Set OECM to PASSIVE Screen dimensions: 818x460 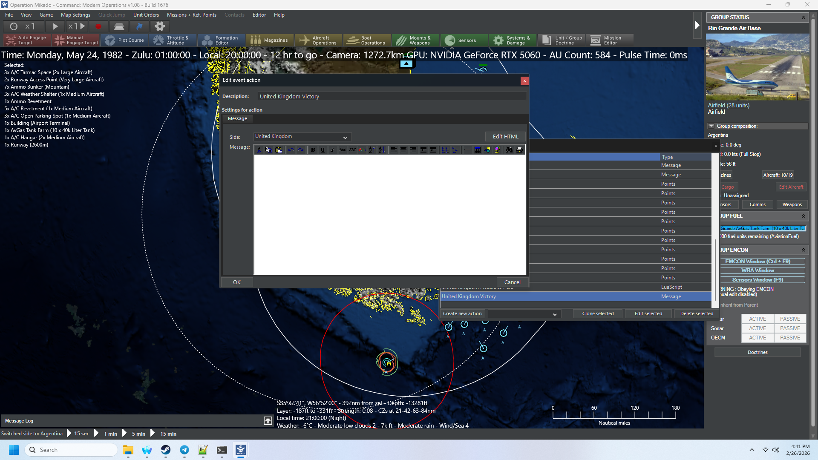[790, 338]
